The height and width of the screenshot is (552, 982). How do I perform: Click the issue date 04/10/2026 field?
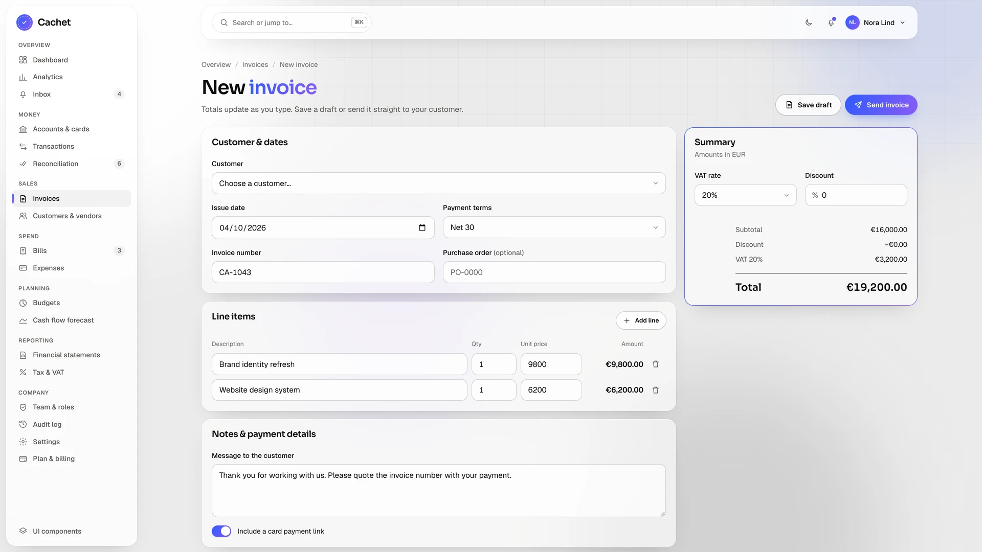[323, 228]
